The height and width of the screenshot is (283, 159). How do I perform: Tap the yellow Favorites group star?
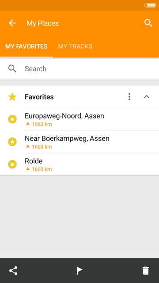tap(12, 97)
